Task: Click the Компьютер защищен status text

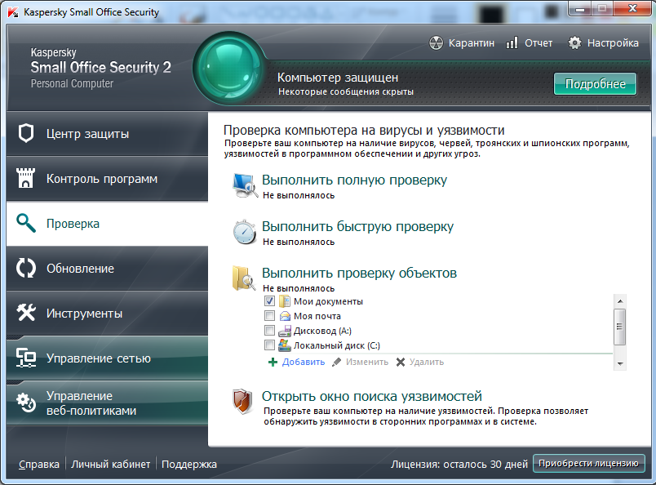Action: pos(338,78)
